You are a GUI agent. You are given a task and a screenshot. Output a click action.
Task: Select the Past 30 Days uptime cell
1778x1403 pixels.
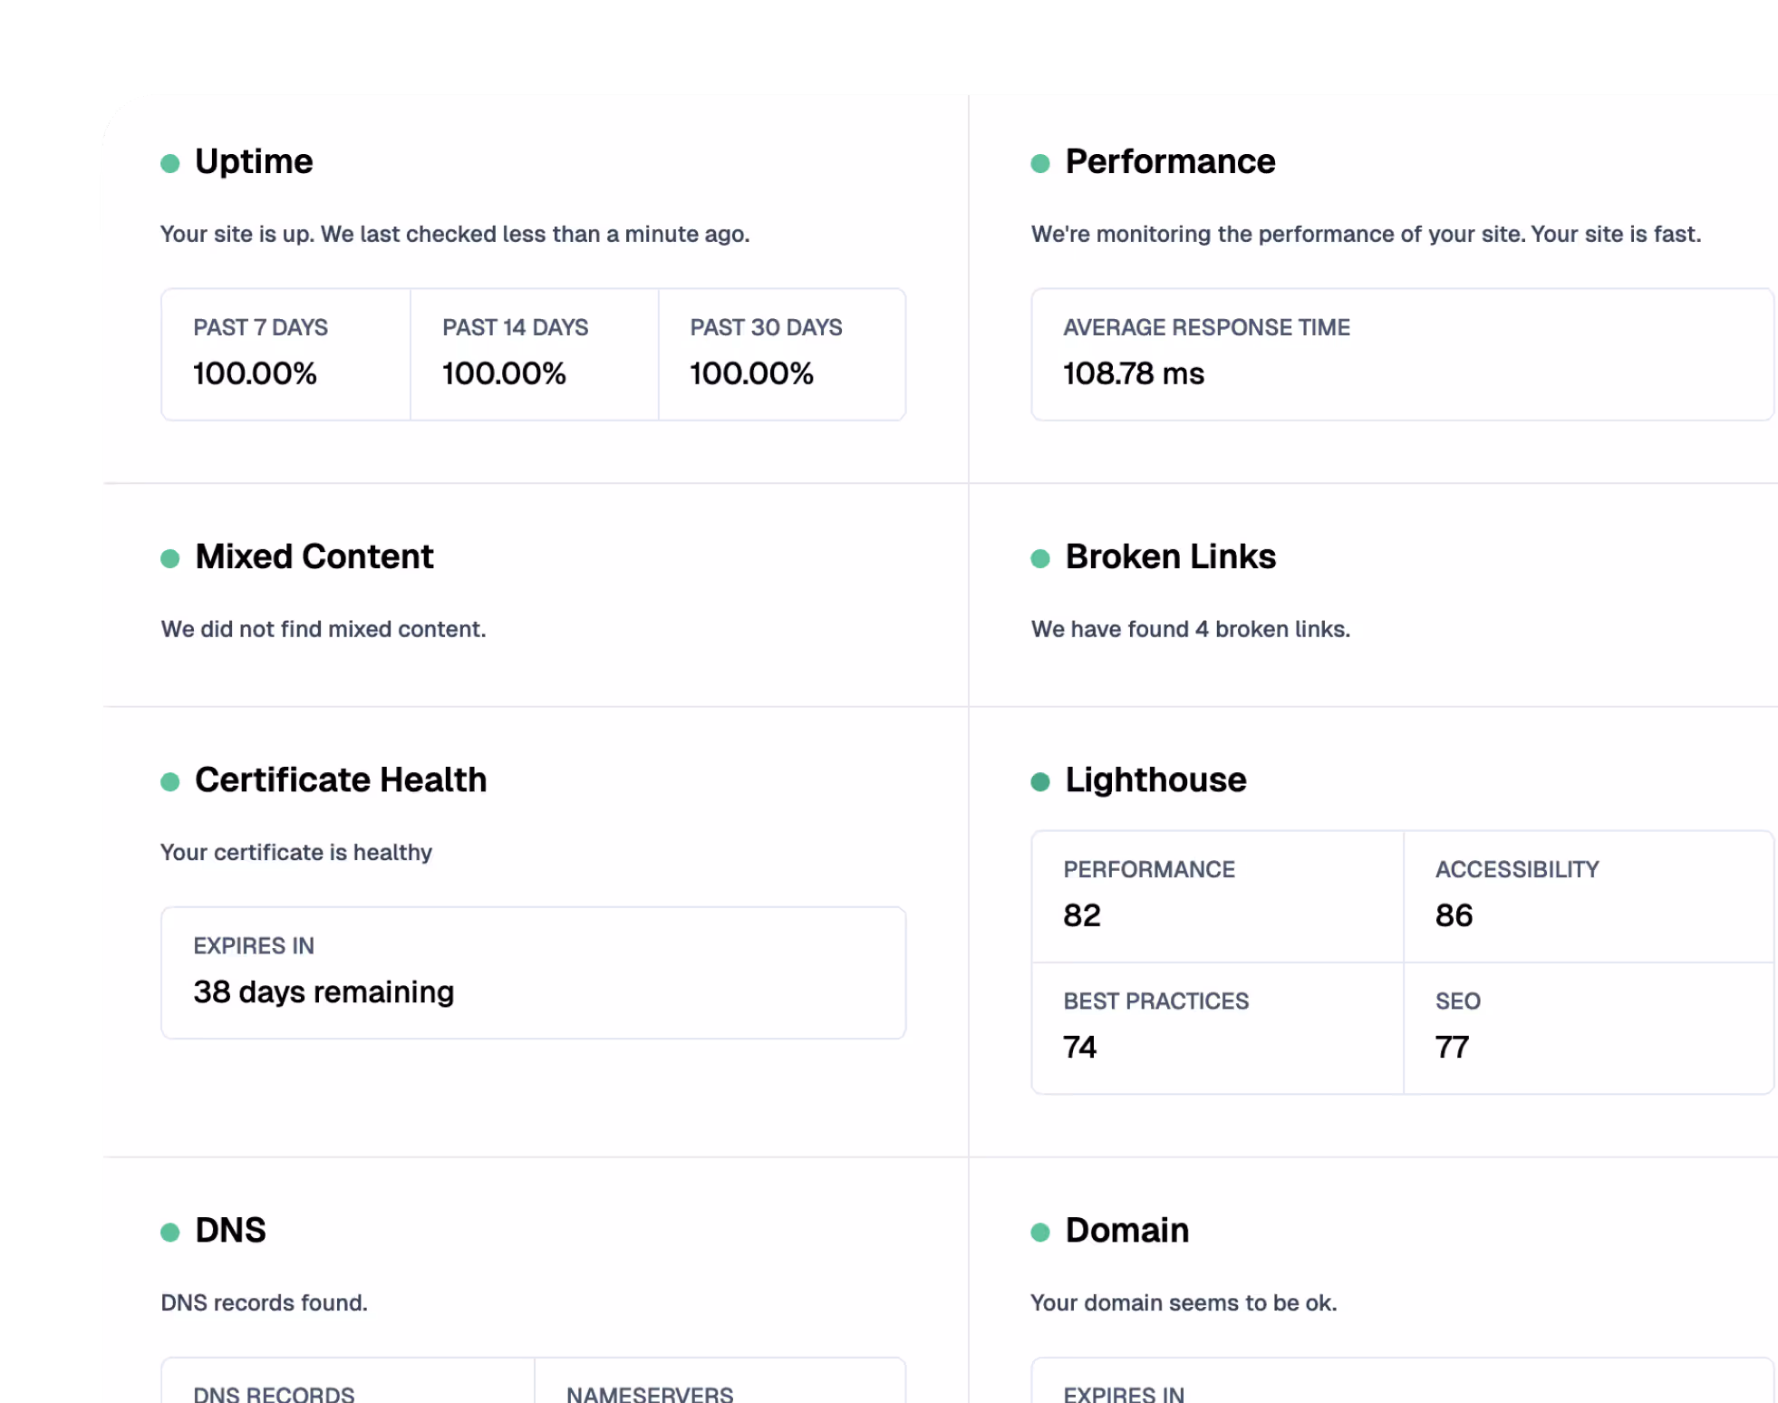click(781, 354)
